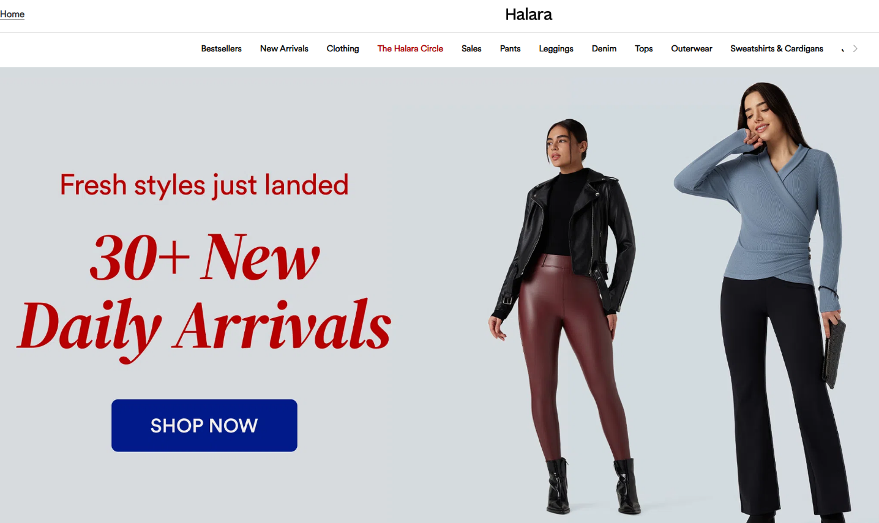Click the 'Fresh styles just landed' text

tap(204, 185)
